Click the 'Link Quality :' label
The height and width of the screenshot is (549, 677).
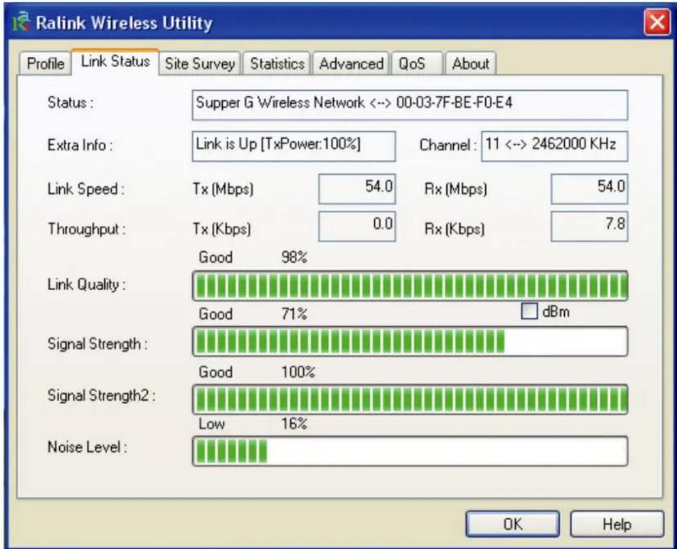86,284
